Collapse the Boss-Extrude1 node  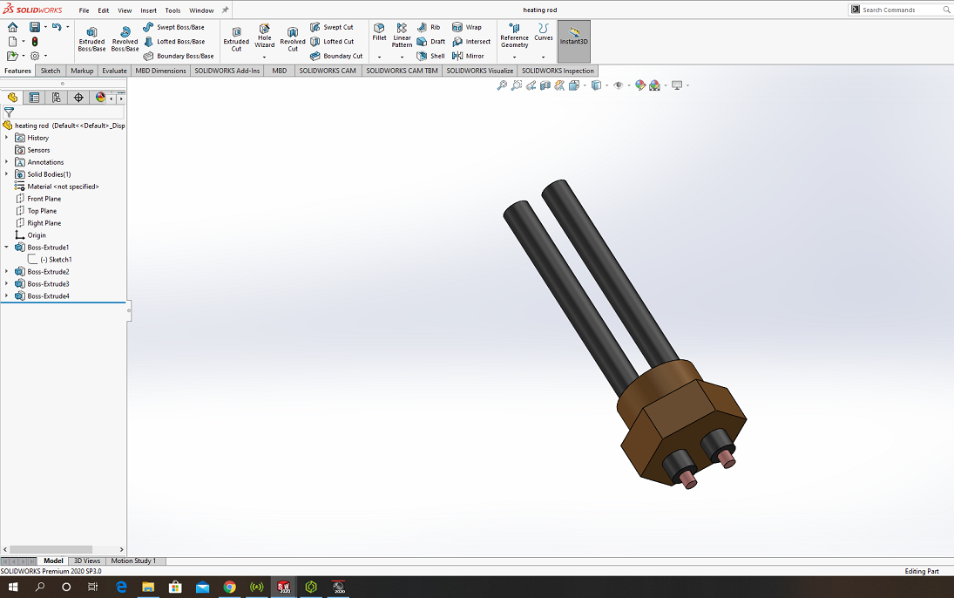(7, 248)
